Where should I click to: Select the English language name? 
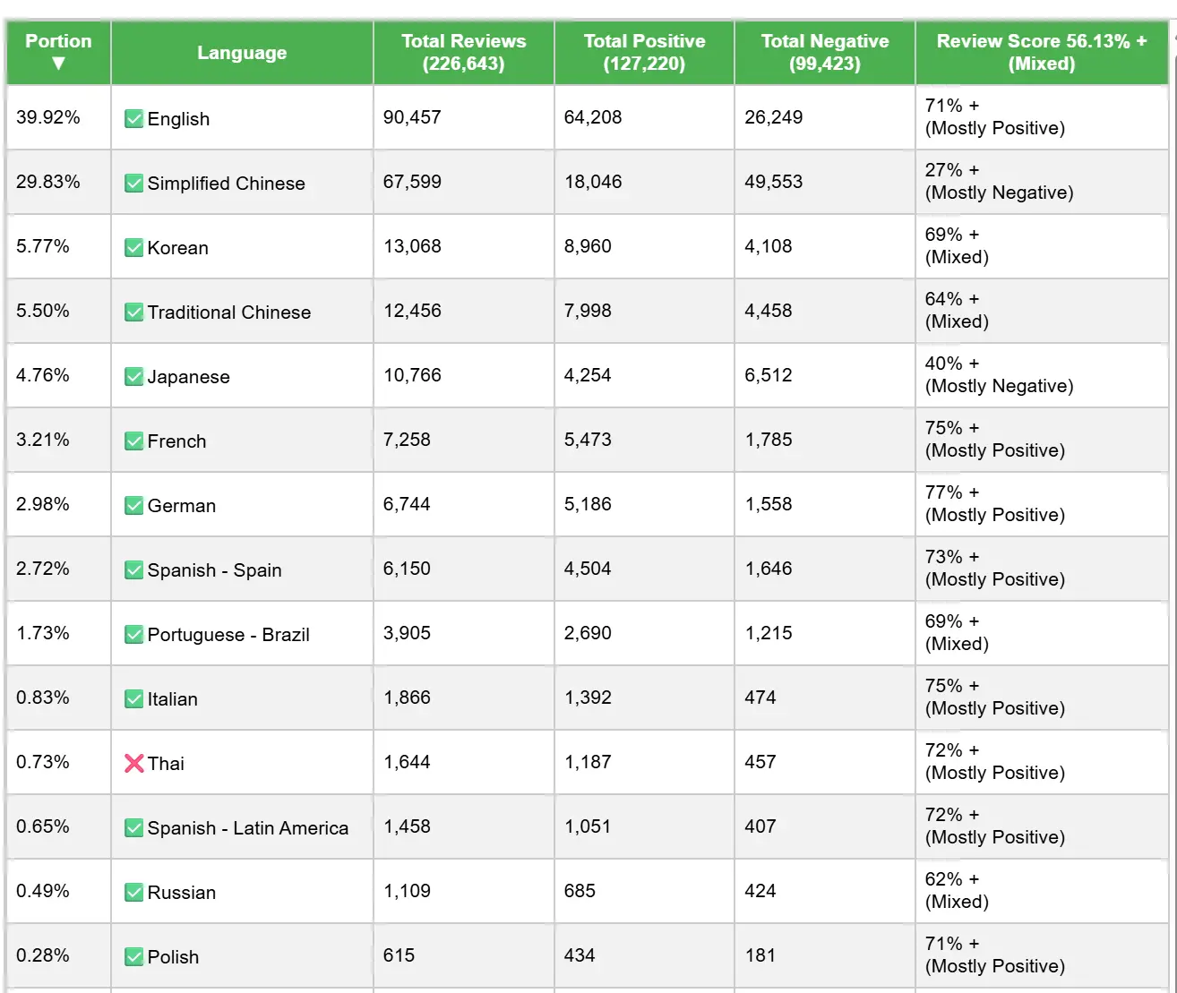point(178,119)
